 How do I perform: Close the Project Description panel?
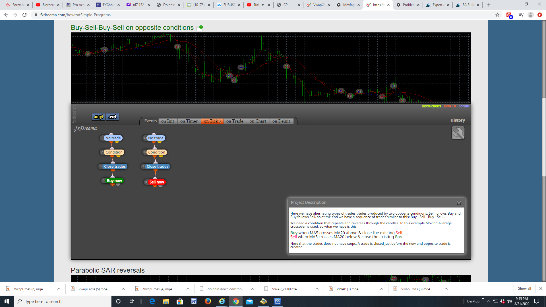click(x=459, y=203)
